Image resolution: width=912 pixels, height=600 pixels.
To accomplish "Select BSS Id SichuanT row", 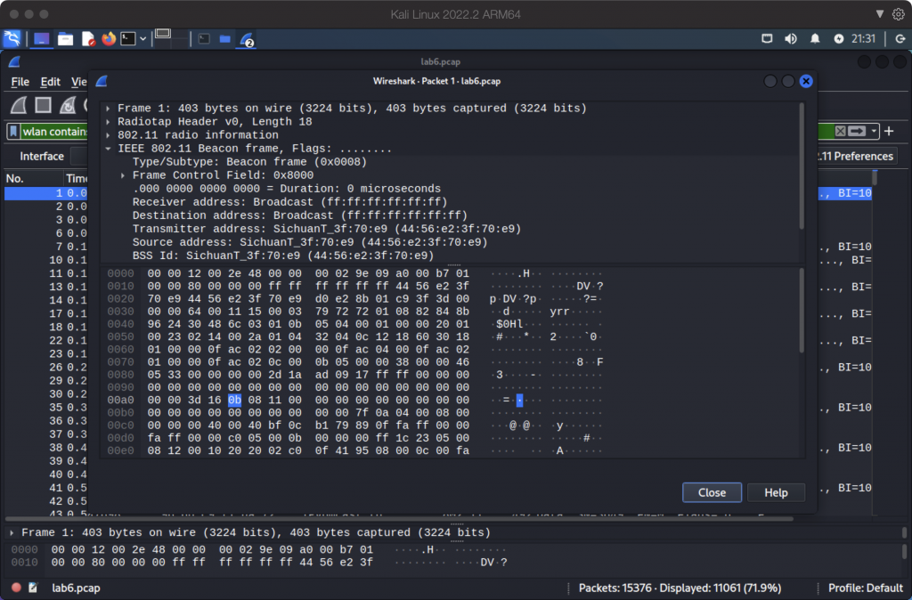I will [282, 255].
